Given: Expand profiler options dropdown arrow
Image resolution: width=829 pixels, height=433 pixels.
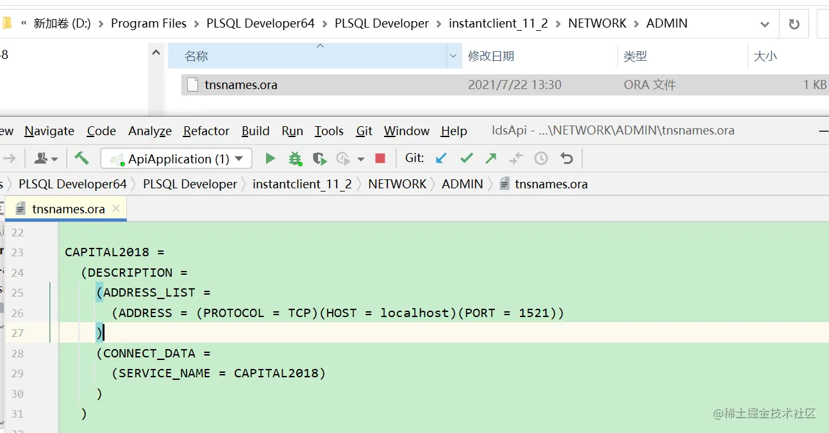Looking at the screenshot, I should point(360,159).
